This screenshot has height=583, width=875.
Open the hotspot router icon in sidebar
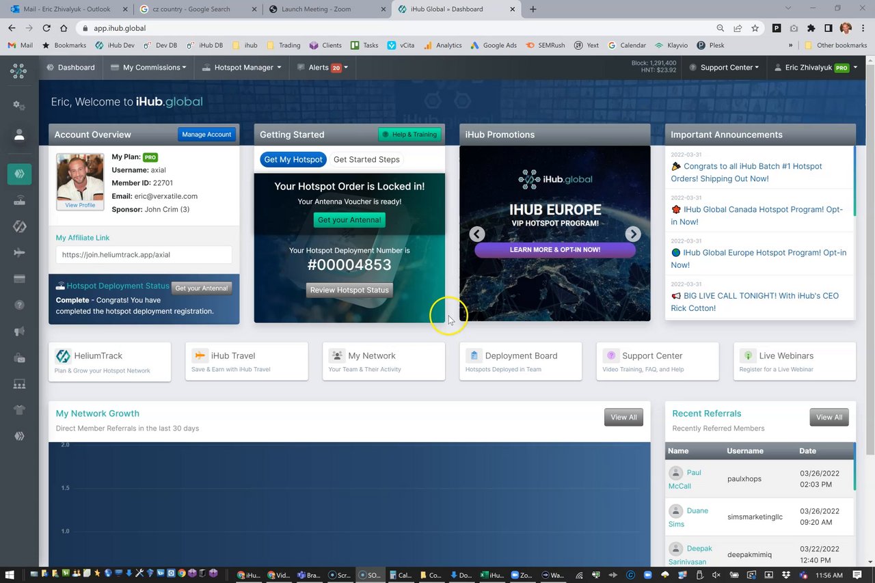click(x=19, y=200)
